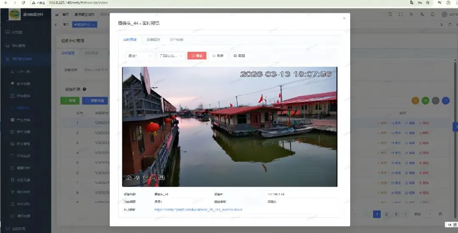458x233 pixels.
Task: Click the refresh button in dialog toolbar
Action: click(218, 55)
